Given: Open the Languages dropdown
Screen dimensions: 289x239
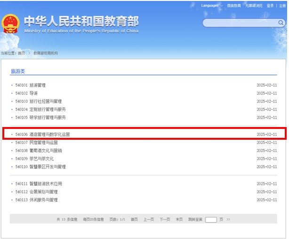Looking at the screenshot, I should click(211, 6).
